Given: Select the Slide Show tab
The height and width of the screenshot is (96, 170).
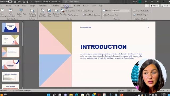Looking at the screenshot, I should (67, 6).
